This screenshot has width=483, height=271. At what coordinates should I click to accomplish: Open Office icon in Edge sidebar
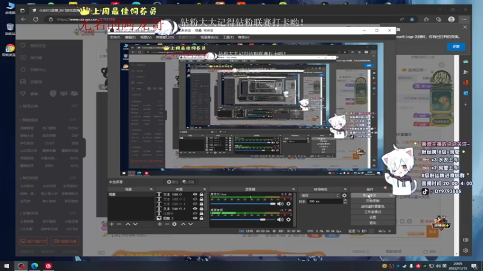465,83
